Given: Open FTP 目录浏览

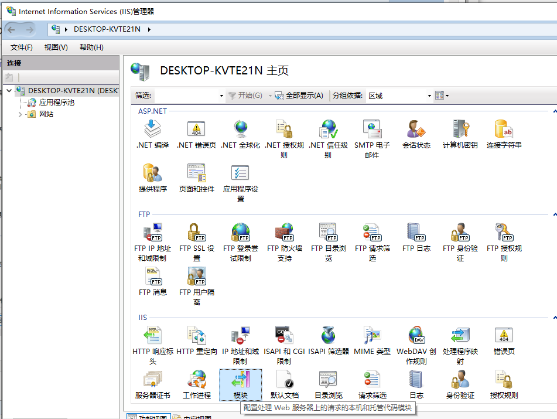Looking at the screenshot, I should pos(328,243).
